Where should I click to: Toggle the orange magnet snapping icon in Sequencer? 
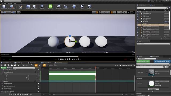tap(44, 65)
